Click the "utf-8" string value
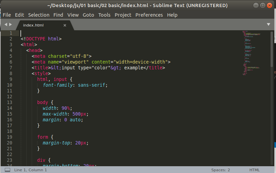The height and width of the screenshot is (173, 276). point(79,56)
